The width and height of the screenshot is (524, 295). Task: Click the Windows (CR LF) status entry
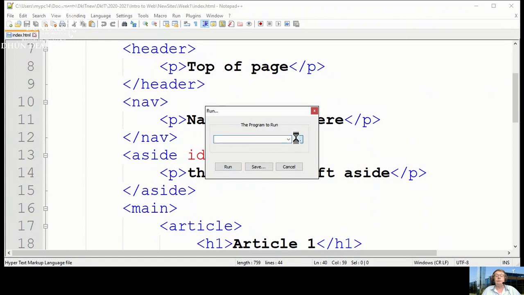(431, 263)
